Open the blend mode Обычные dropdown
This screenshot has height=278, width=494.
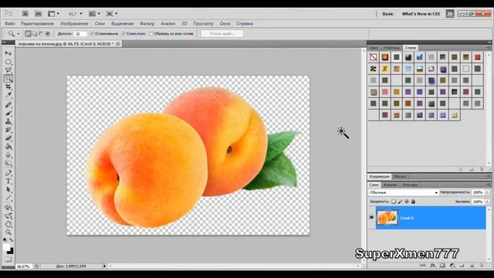(x=403, y=192)
